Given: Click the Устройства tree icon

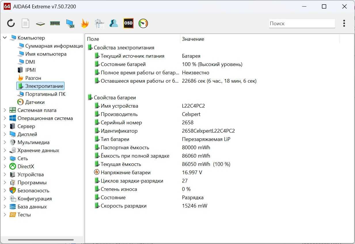Looking at the screenshot, I should (x=12, y=174).
